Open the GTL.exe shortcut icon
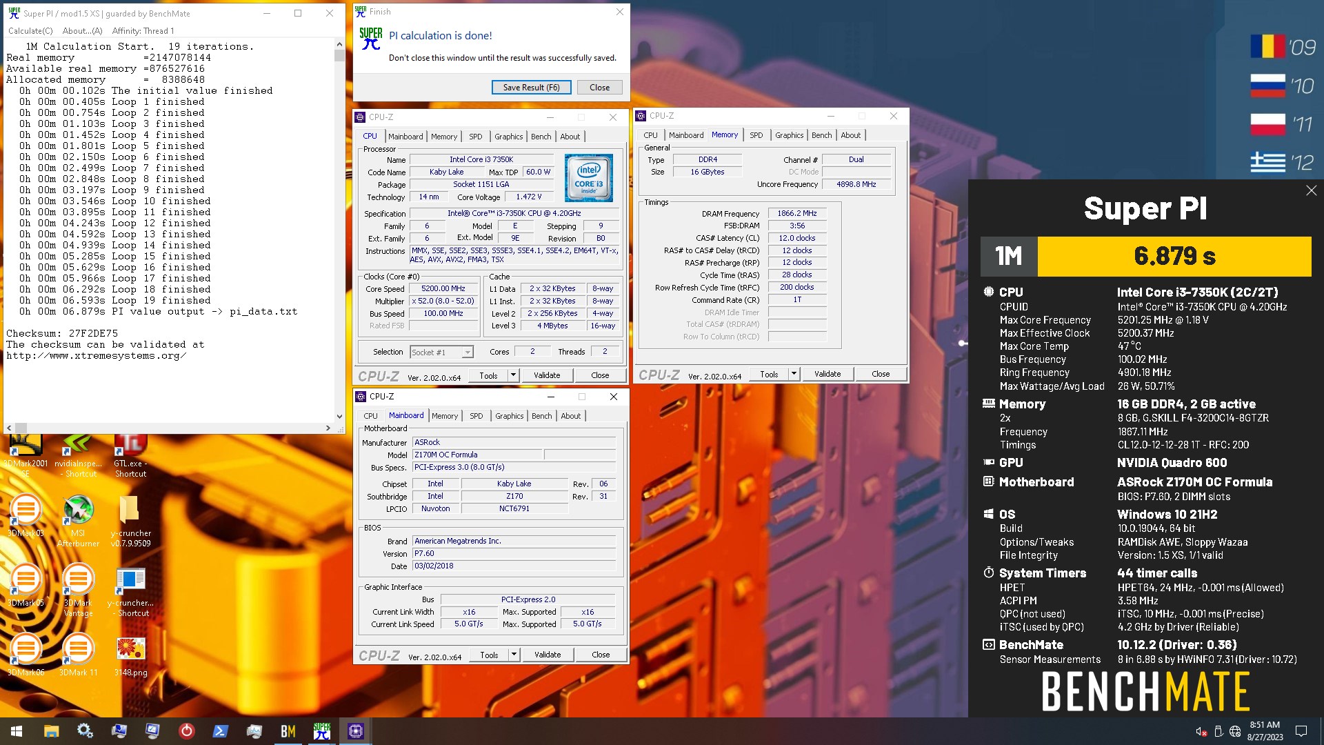Viewport: 1324px width, 745px height. click(x=130, y=455)
